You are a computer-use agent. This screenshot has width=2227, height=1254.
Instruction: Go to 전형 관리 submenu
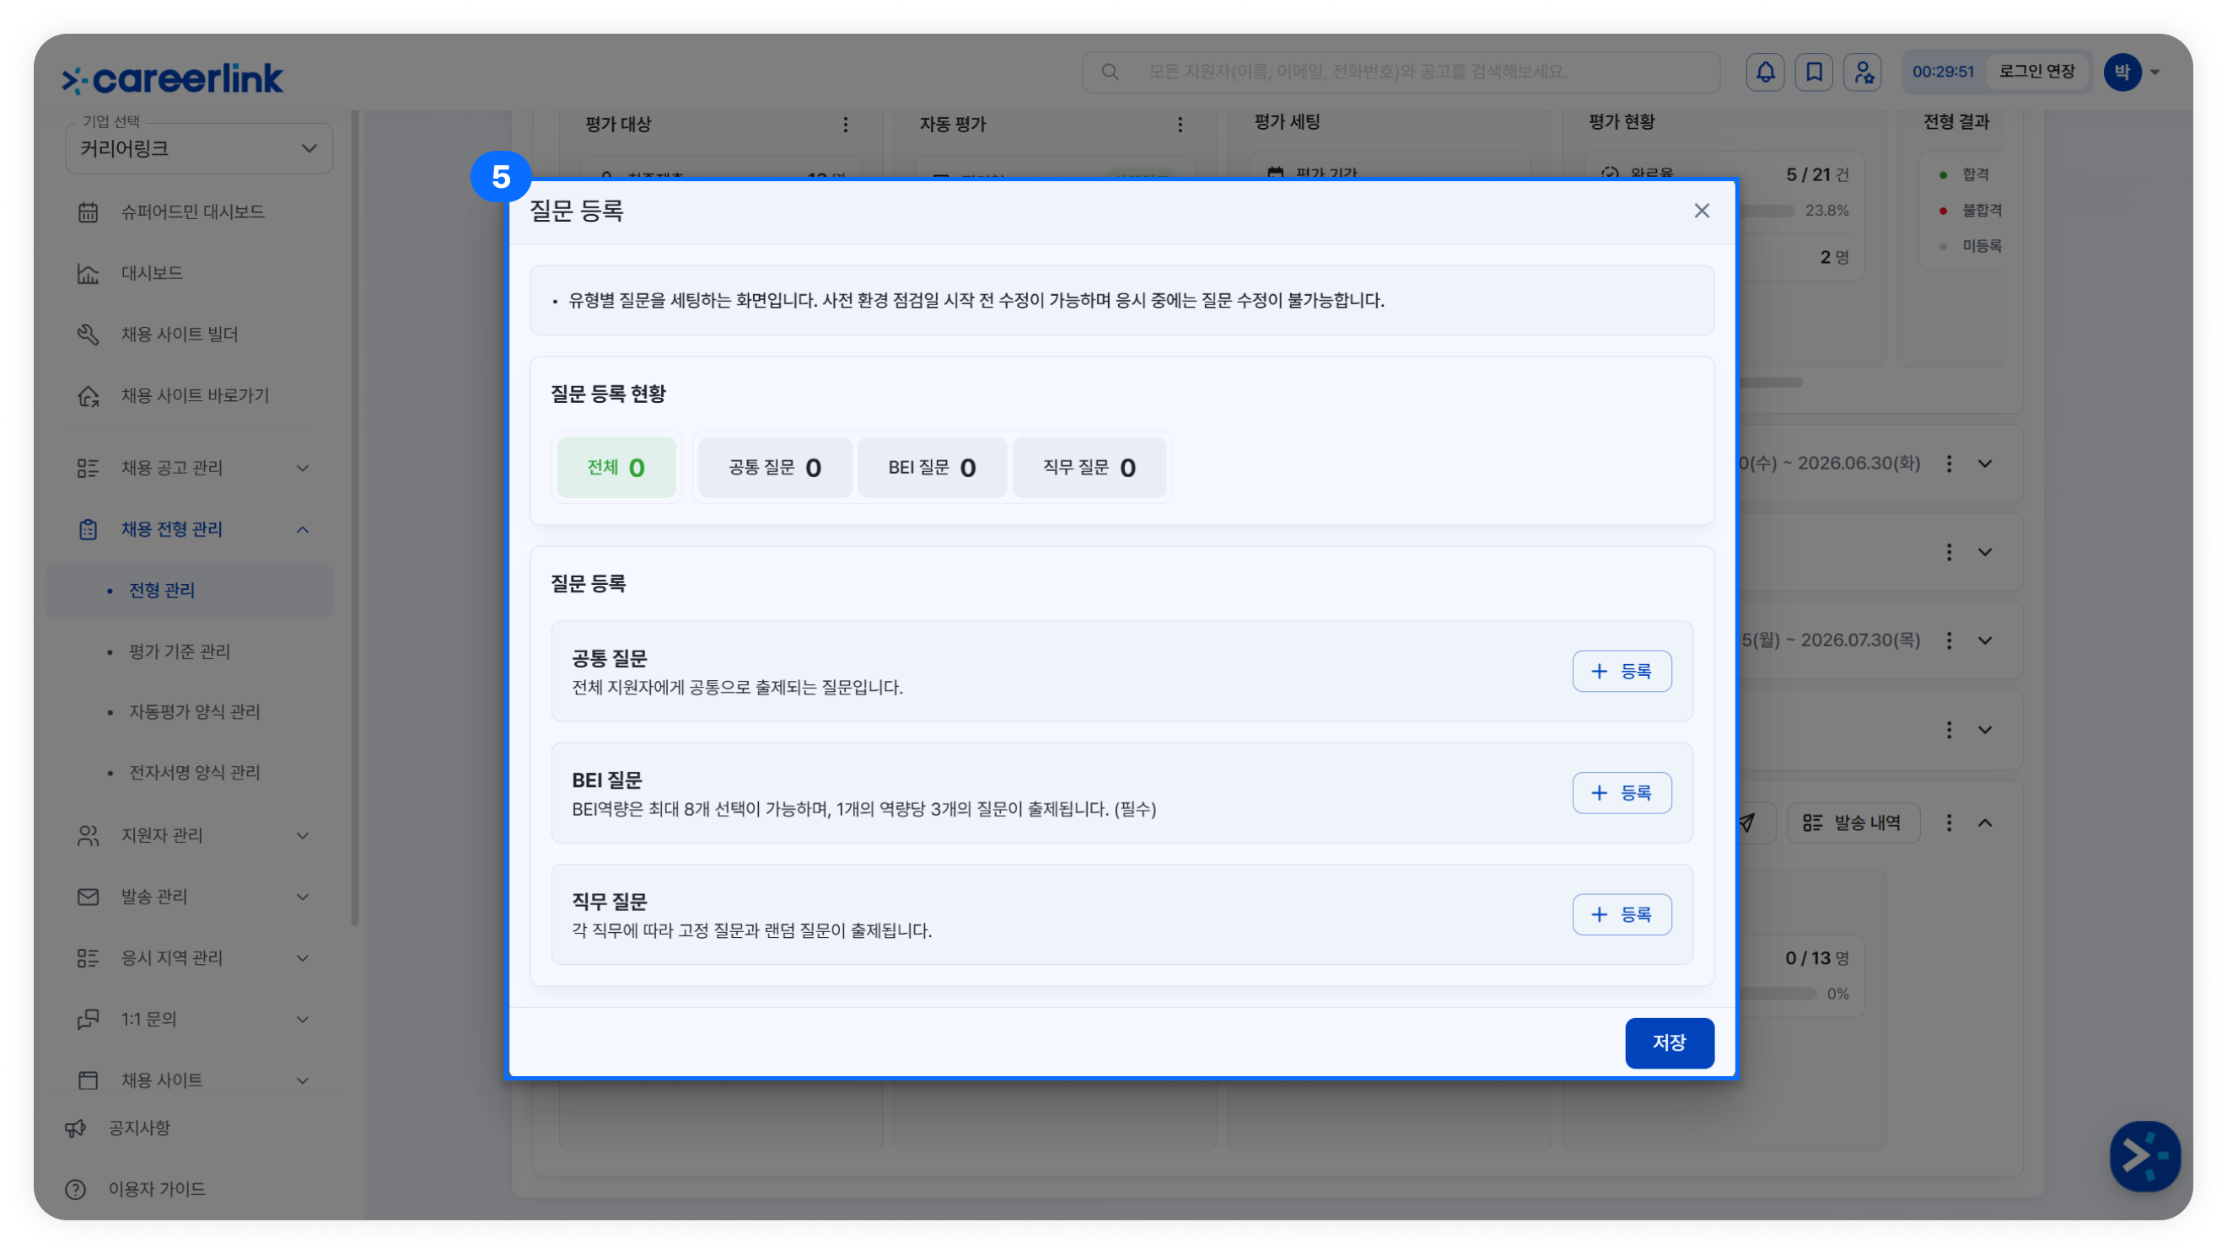pos(190,590)
